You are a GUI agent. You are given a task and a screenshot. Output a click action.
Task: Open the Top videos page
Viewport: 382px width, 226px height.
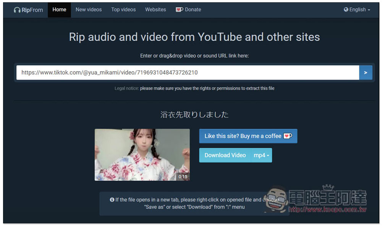tap(123, 10)
